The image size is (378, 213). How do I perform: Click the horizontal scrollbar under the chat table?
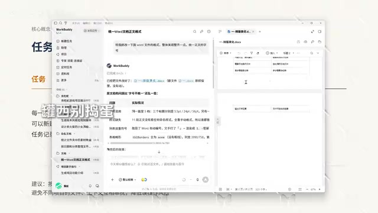point(140,143)
